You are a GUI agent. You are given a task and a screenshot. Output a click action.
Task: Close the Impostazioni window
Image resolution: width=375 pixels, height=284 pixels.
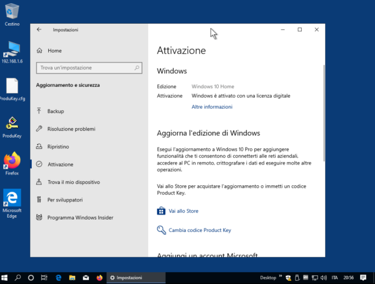point(316,29)
